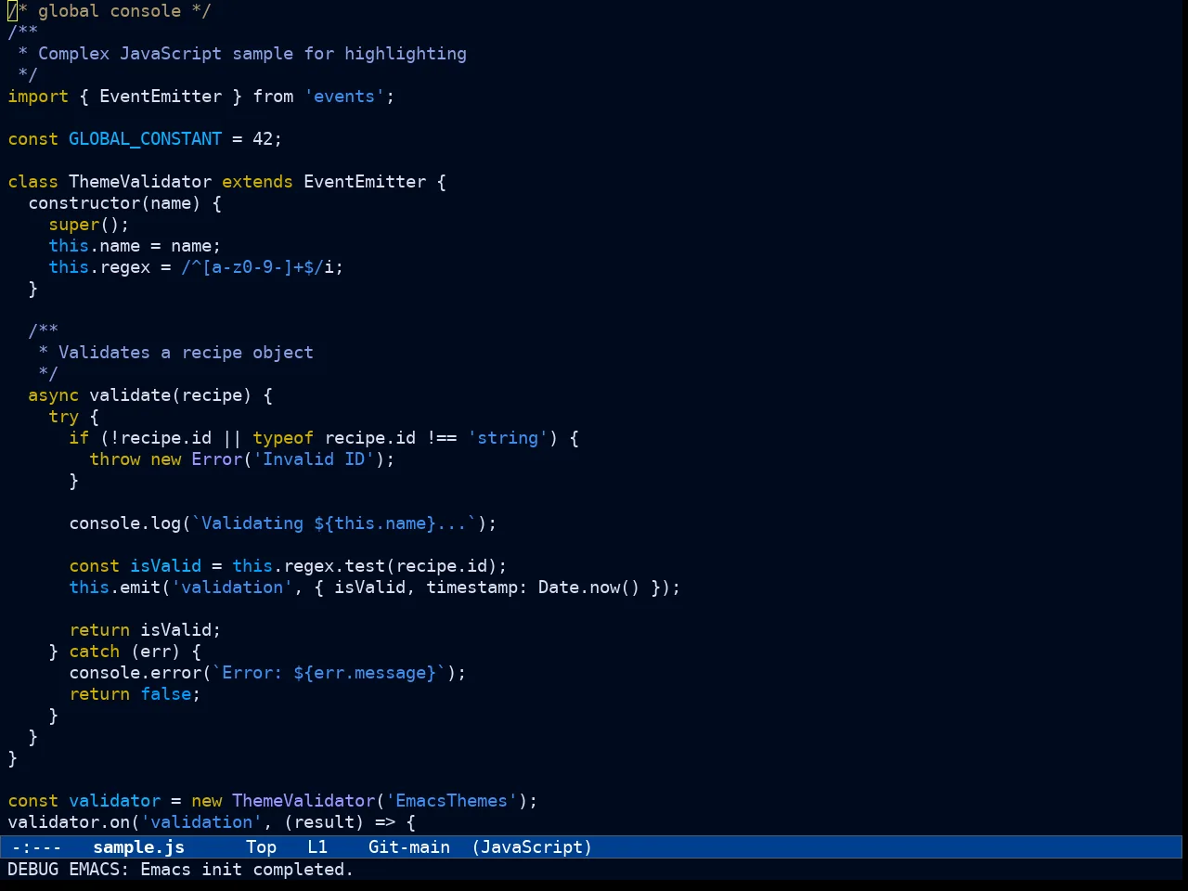Click the L1 line number indicator
Screen dimensions: 1188x891
(x=317, y=847)
